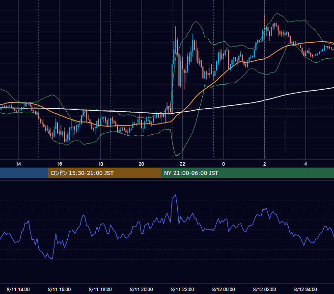334x294 pixels.
Task: Click the oscillator's lowest trough near 16:00
Action: [52, 259]
